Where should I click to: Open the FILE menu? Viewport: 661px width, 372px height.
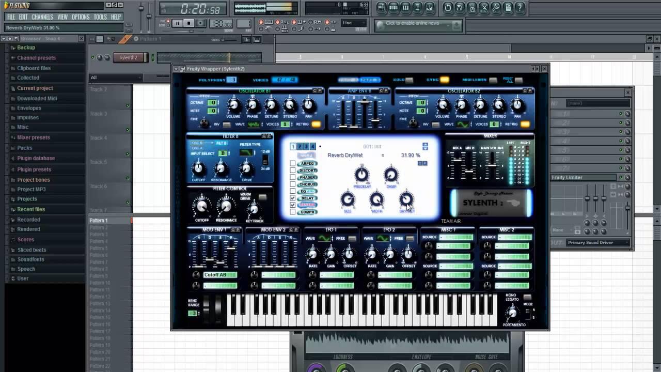pyautogui.click(x=11, y=17)
